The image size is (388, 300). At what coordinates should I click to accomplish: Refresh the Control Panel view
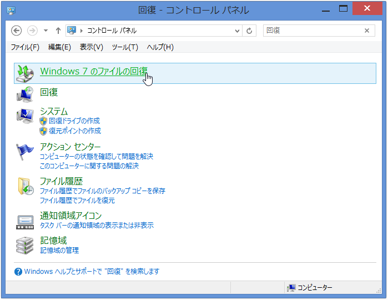249,31
